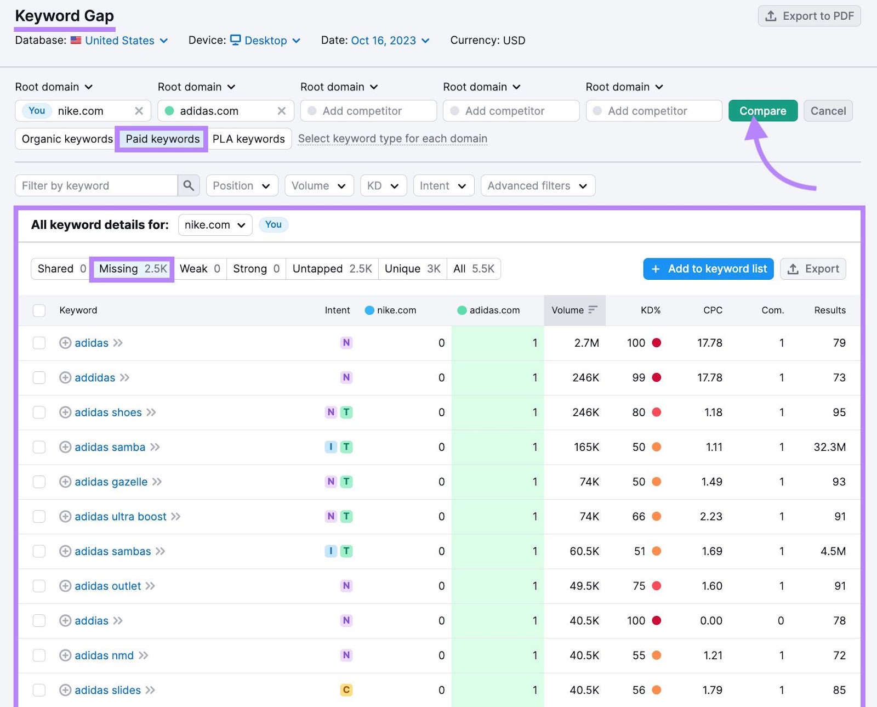Toggle the select-all checkbox in table header

(x=39, y=310)
